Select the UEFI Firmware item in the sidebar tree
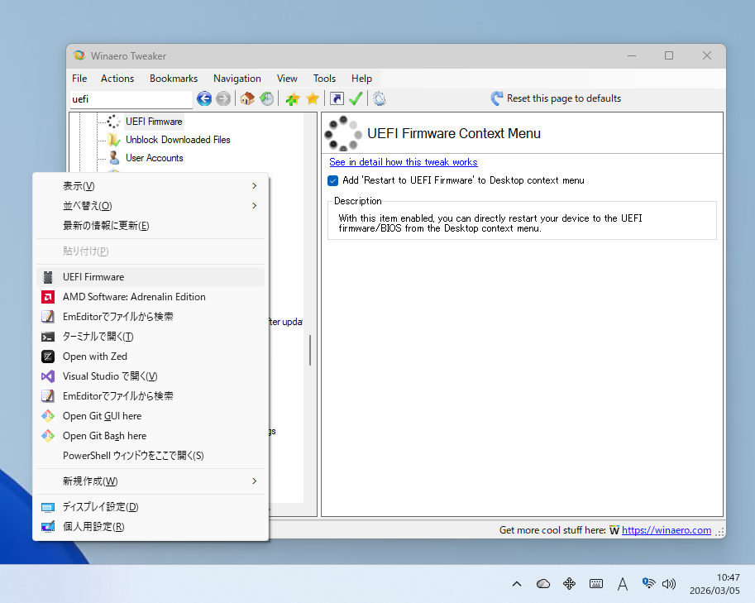The image size is (755, 603). [x=153, y=121]
